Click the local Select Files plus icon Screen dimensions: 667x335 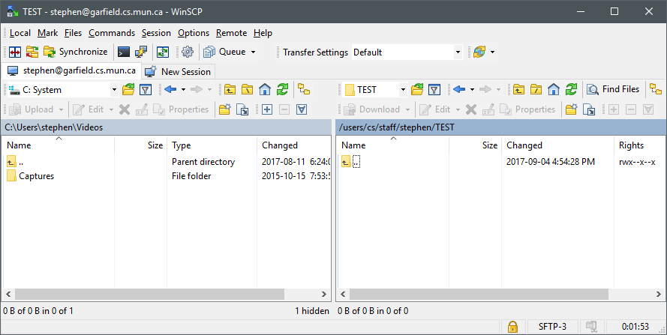[x=267, y=109]
